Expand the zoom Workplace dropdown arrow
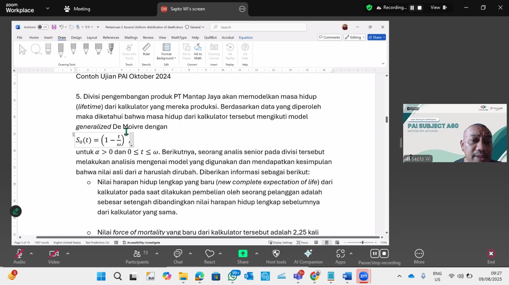 coord(48,8)
